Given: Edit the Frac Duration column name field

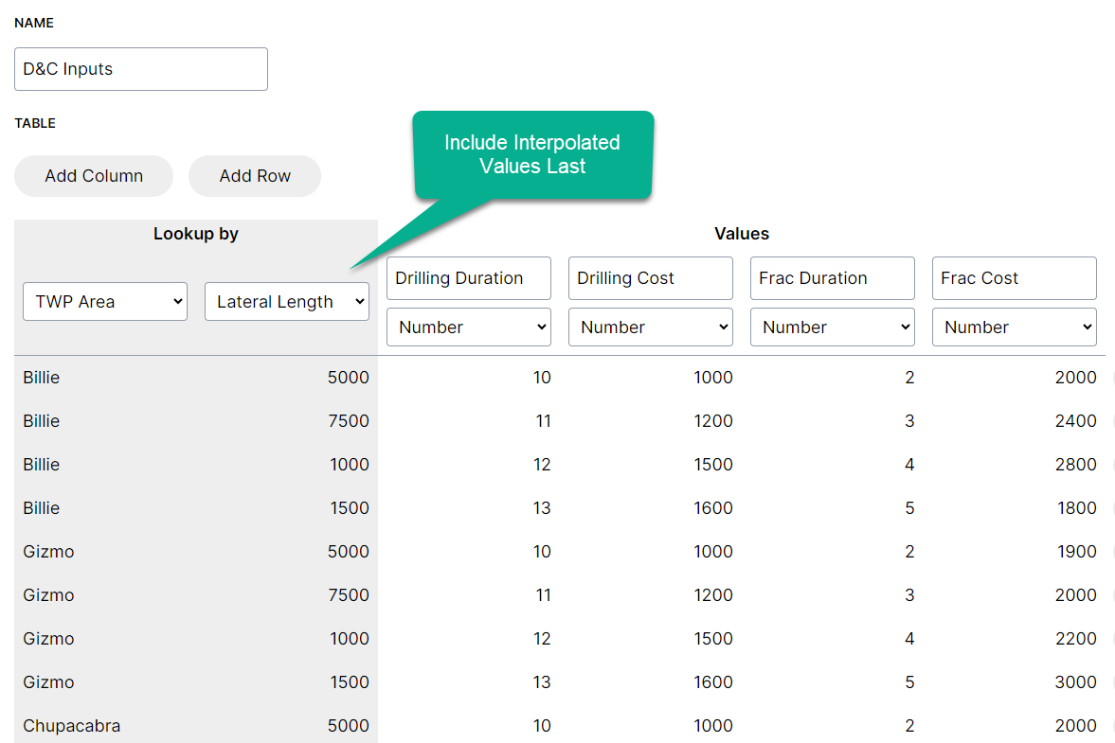Looking at the screenshot, I should tap(833, 278).
